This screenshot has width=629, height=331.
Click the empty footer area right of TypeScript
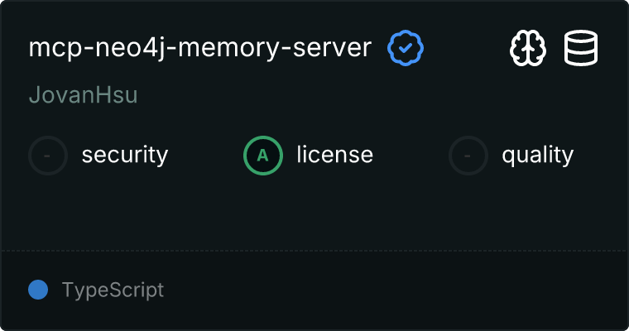tap(397, 290)
